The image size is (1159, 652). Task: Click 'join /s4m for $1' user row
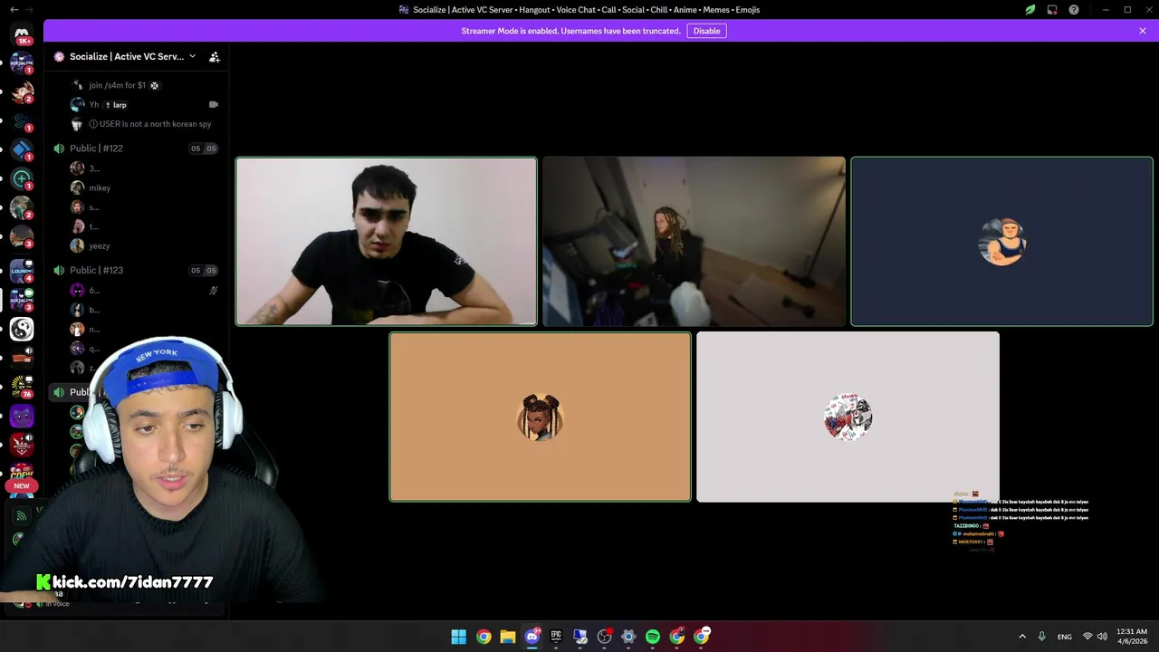[x=145, y=85]
